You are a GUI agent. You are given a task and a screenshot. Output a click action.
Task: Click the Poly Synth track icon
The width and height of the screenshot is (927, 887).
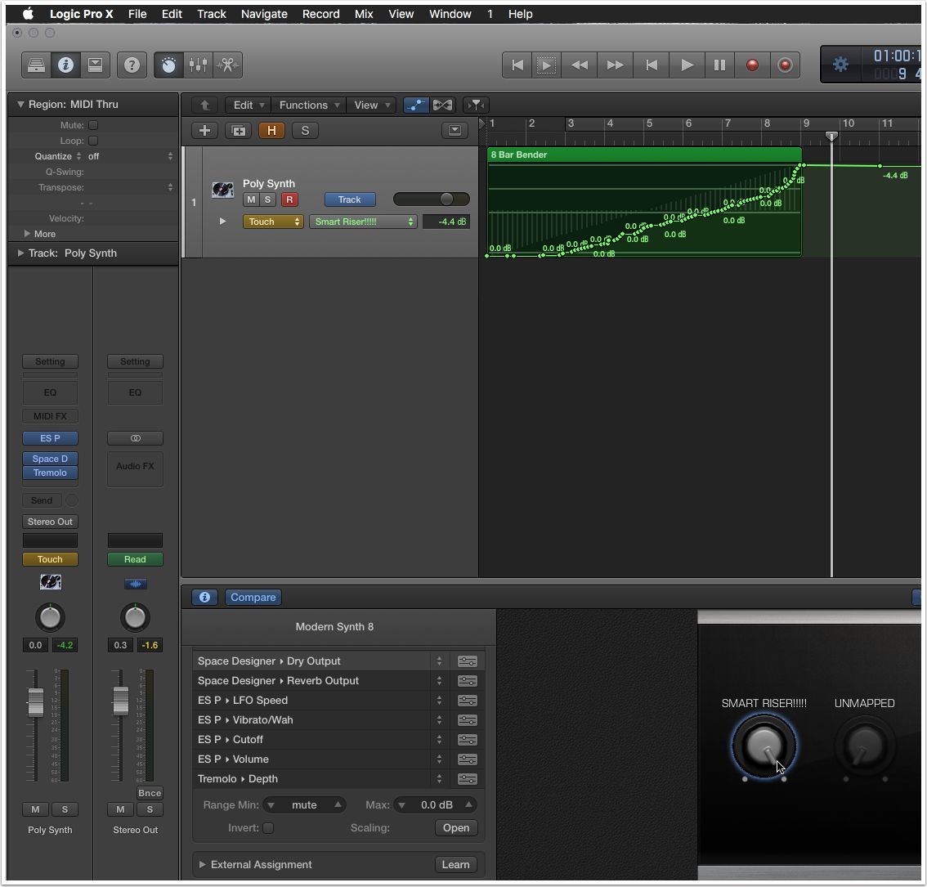point(222,190)
